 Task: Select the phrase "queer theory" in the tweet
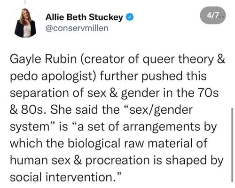click(x=179, y=60)
